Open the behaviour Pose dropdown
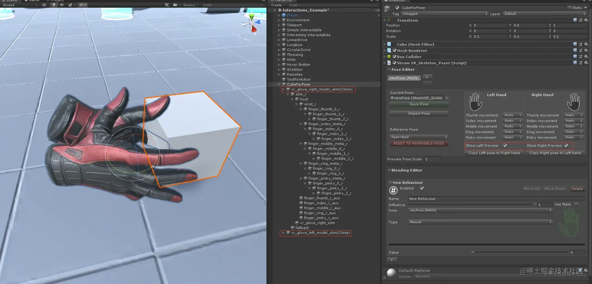This screenshot has width=592, height=284. (x=480, y=210)
